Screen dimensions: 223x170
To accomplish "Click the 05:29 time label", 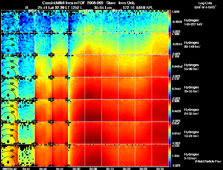I will [x=143, y=169].
